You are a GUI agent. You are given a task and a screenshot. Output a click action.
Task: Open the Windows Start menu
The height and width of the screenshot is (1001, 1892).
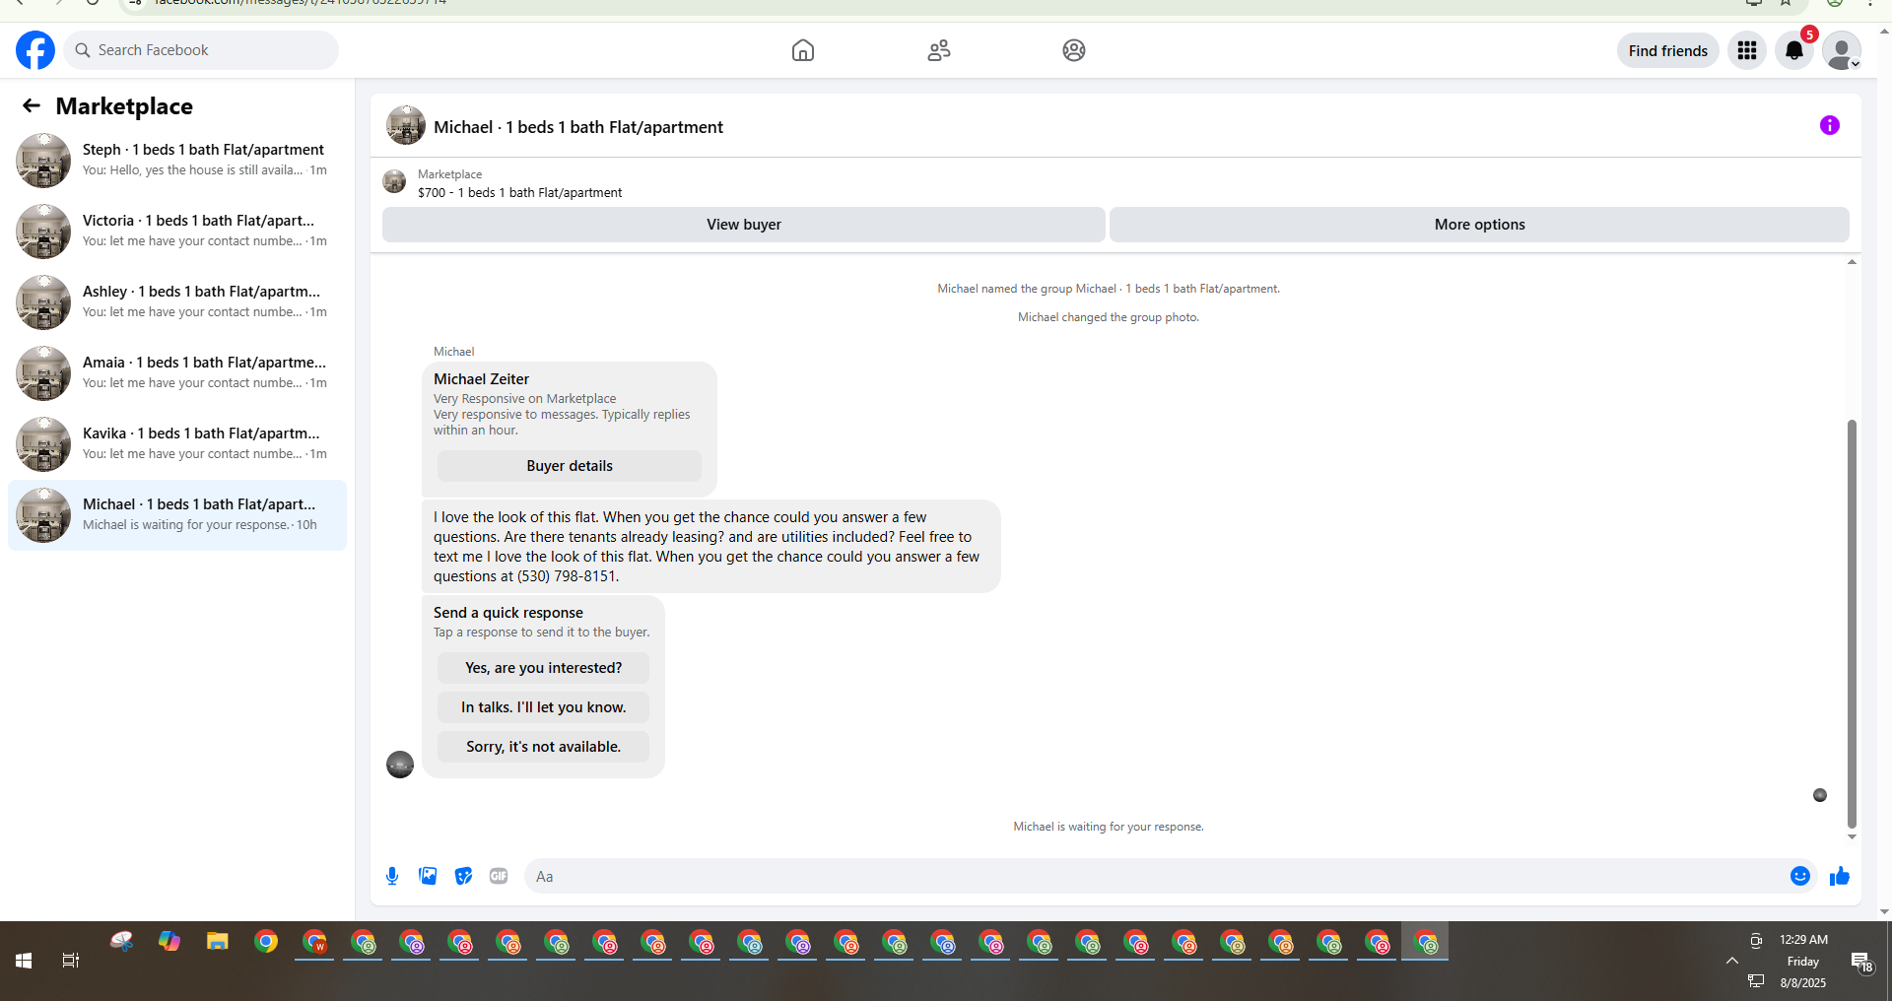(24, 961)
